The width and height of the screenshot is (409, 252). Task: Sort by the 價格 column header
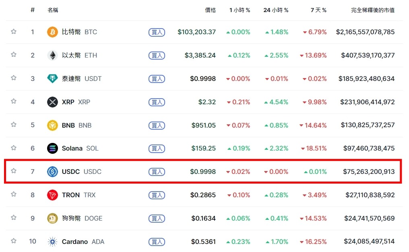(210, 10)
